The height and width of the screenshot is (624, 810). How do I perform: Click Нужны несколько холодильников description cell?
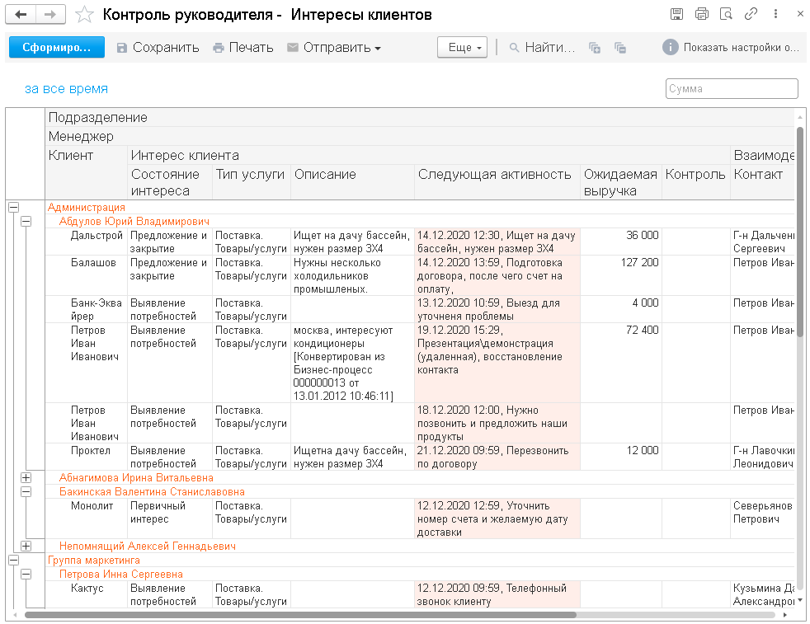[x=352, y=275]
